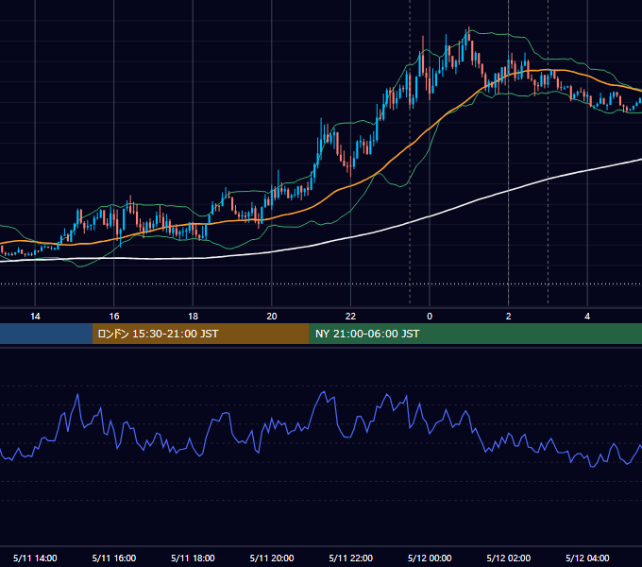This screenshot has height=567, width=642.
Task: Click hour label 22 on price chart axis
Action: click(x=350, y=317)
